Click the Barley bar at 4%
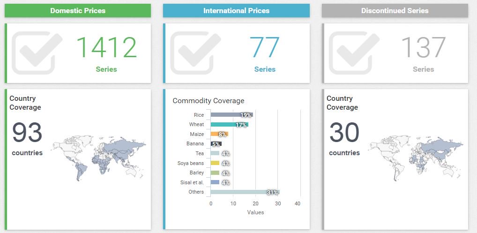Image resolution: width=477 pixels, height=233 pixels. point(215,173)
